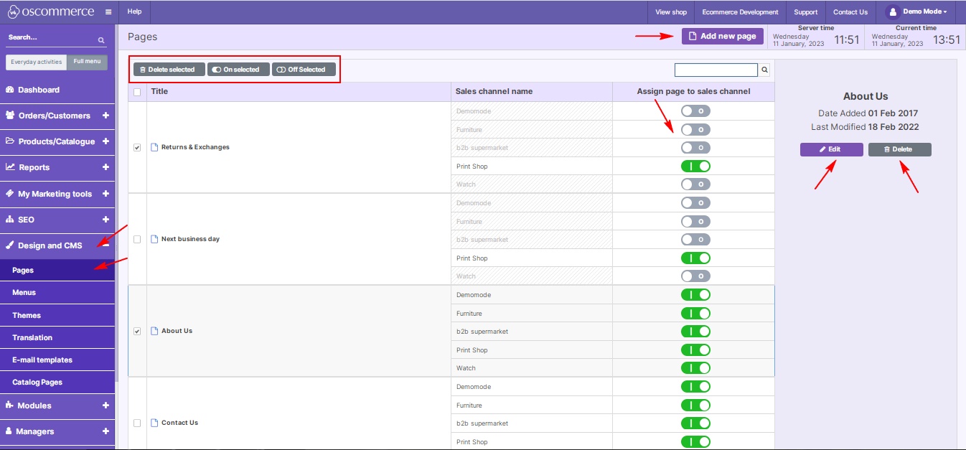
Task: Click On selected button
Action: tap(238, 70)
